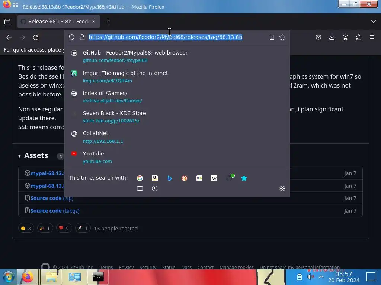Choose Seven Black KDE Store suggestion
381x285 pixels.
coord(177,117)
